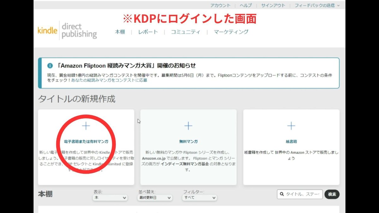Click the タイトルの新規作成 heading
The height and width of the screenshot is (213, 379).
point(77,99)
